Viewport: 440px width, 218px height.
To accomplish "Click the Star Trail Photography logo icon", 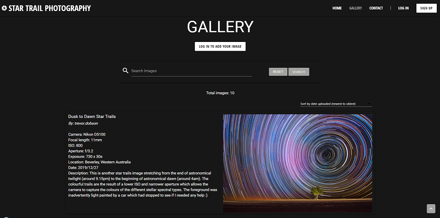I will click(x=4, y=8).
